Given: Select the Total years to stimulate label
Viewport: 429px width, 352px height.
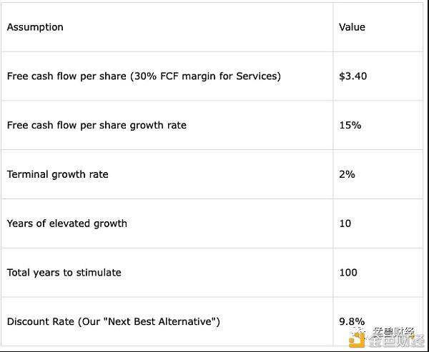Looking at the screenshot, I should pos(64,272).
